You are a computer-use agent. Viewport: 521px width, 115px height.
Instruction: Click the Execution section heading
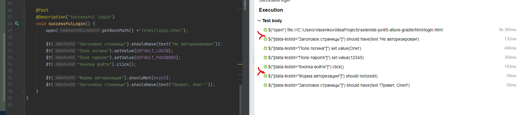coord(271,10)
